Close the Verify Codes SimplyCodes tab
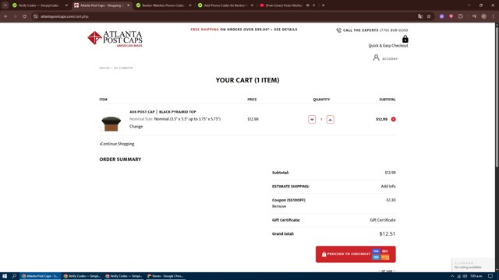Viewport: 499px width, 280px height. pyautogui.click(x=66, y=5)
